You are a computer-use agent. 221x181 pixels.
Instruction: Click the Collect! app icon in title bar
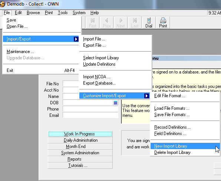click(3, 4)
